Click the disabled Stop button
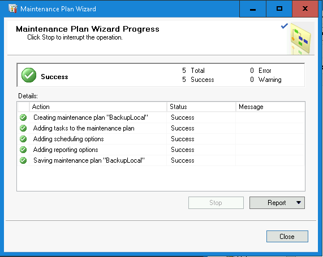This screenshot has height=257, width=323. [x=216, y=203]
